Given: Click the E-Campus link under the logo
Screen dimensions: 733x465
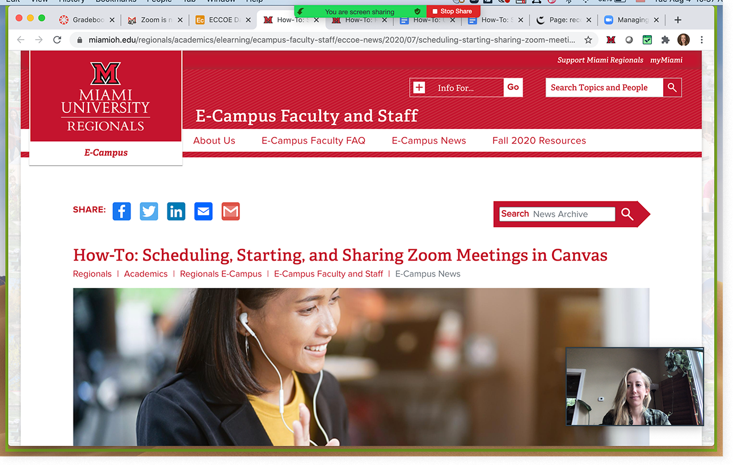Looking at the screenshot, I should click(106, 153).
